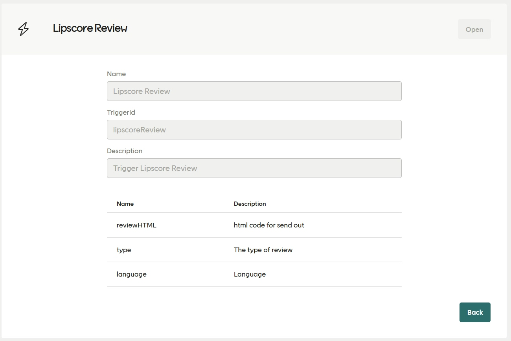Select the Name input field
Screen dimensions: 511x341
tap(254, 91)
